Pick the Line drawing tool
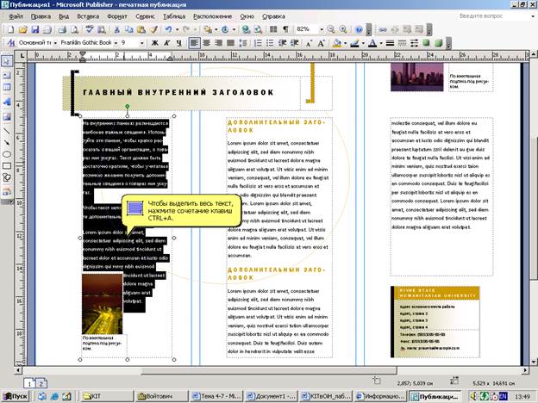The height and width of the screenshot is (403, 538). (7, 130)
